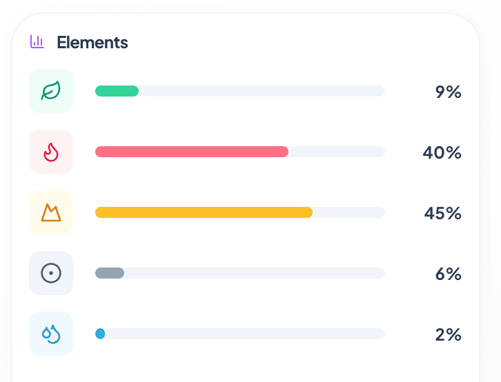This screenshot has height=382, width=501.
Task: Select the green leaf element icon
Action: point(51,91)
